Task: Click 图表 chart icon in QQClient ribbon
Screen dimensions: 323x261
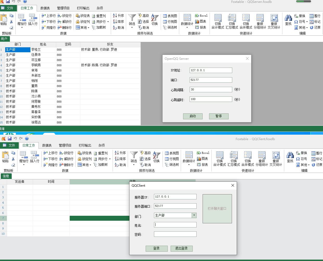Action: click(x=199, y=159)
